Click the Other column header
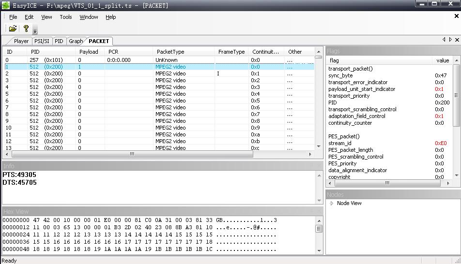The height and width of the screenshot is (264, 461). [299, 52]
